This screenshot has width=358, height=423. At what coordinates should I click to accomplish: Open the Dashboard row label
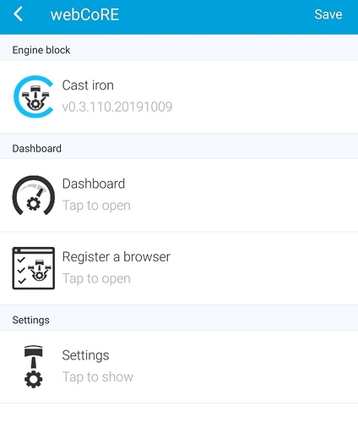point(94,184)
